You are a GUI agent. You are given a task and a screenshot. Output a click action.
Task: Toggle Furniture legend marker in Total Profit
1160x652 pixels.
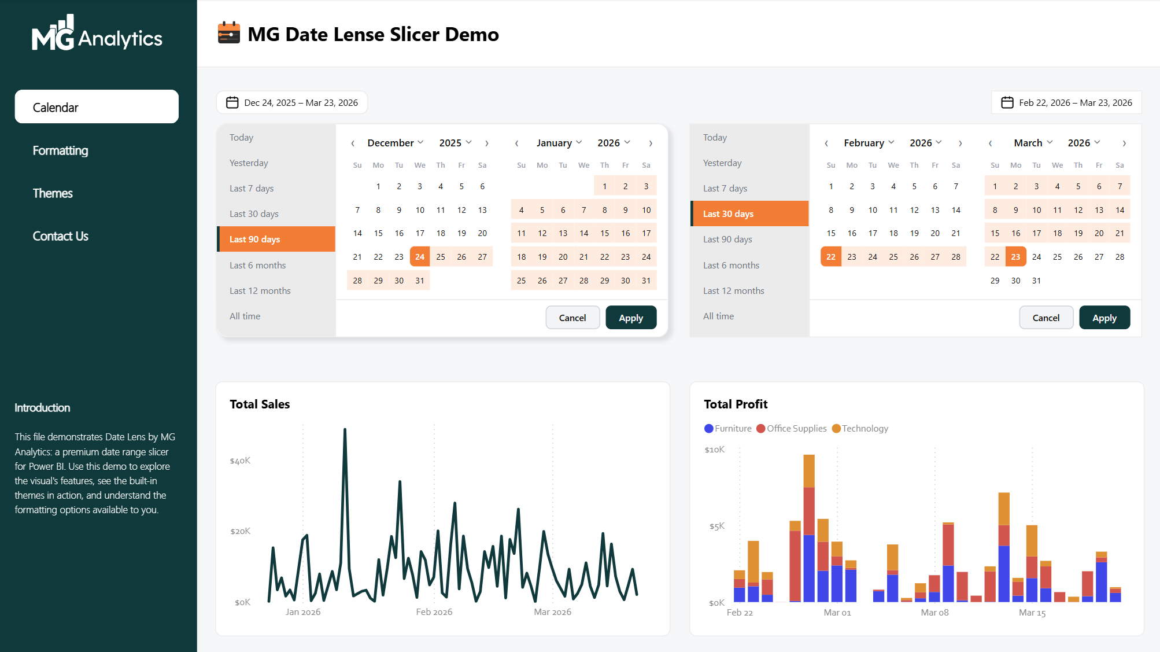(x=709, y=429)
